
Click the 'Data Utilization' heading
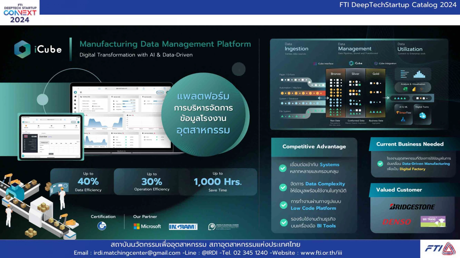point(410,47)
